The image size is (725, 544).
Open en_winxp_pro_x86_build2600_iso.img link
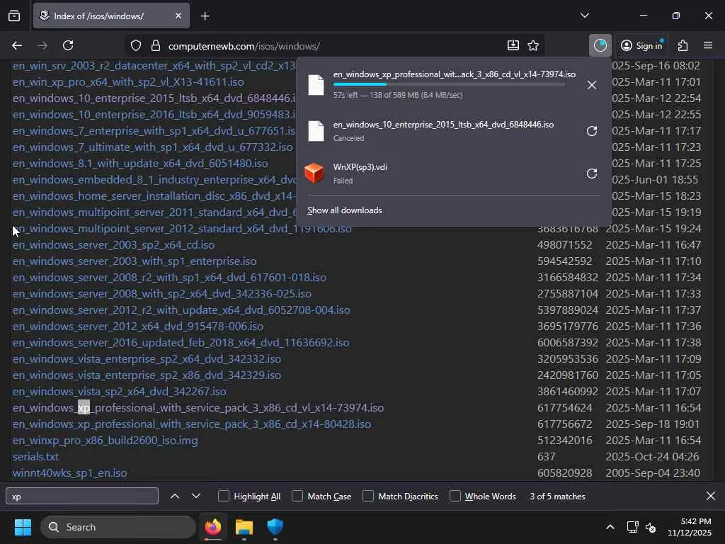105,441
